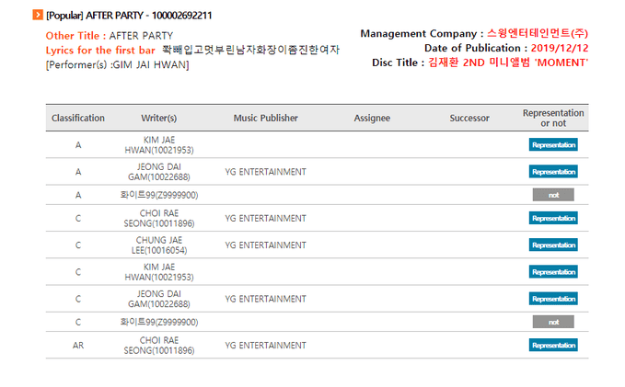The width and height of the screenshot is (625, 387).
Task: Click Representation badge for JEONG DAI GAM, classification C
Action: point(553,299)
